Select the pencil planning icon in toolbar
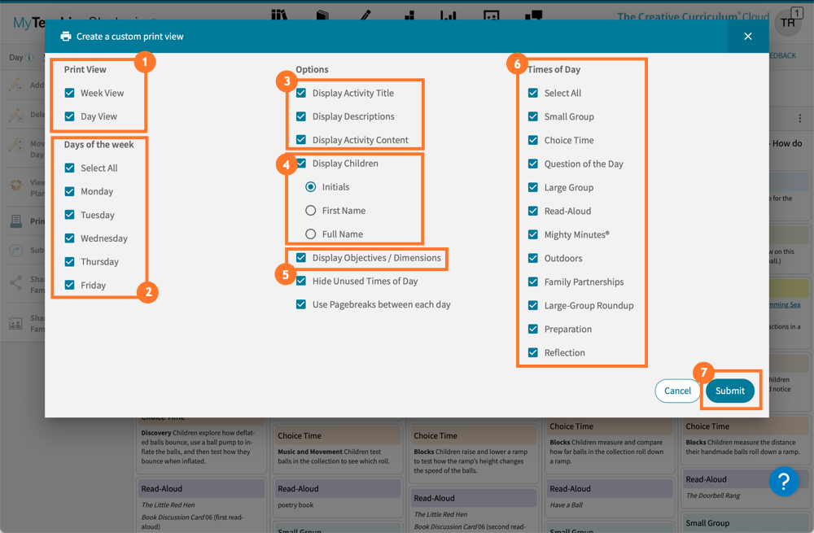 [x=366, y=16]
